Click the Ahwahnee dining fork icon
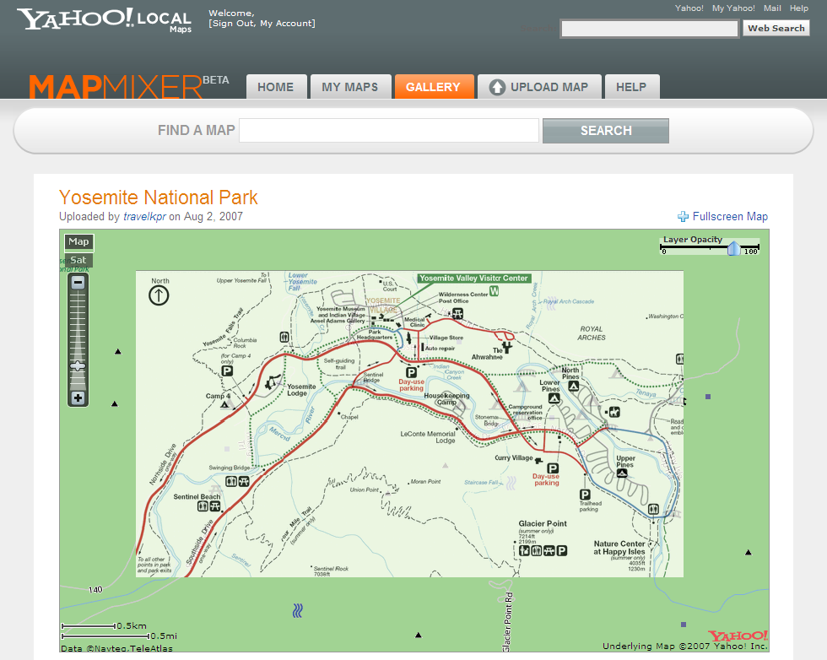Viewport: 827px width, 660px height. (507, 347)
